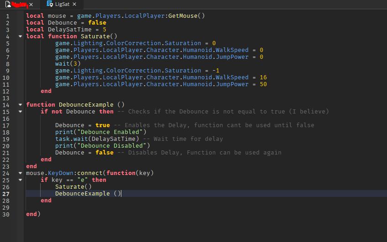Click line number 13 in the gutter
Viewport: 387px width, 242px height.
point(6,98)
